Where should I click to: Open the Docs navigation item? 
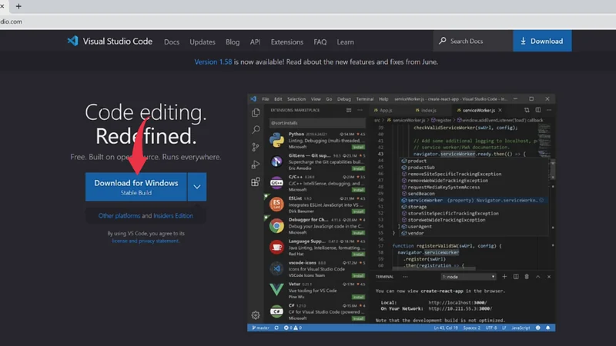coord(171,42)
